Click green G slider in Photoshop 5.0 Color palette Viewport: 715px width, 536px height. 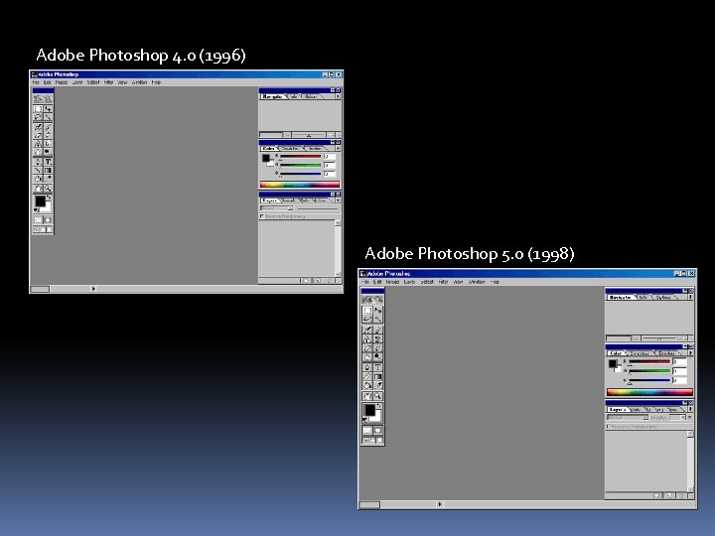coord(649,371)
